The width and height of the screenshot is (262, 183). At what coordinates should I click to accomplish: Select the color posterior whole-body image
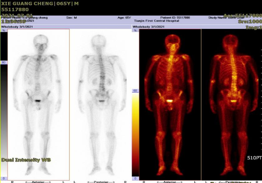pyautogui.click(x=231, y=104)
